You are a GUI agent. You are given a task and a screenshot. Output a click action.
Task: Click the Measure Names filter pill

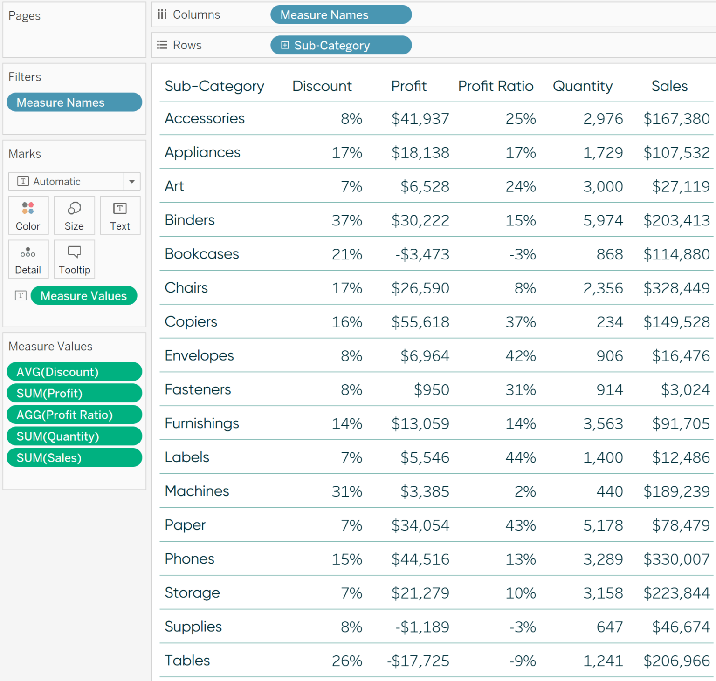[74, 102]
